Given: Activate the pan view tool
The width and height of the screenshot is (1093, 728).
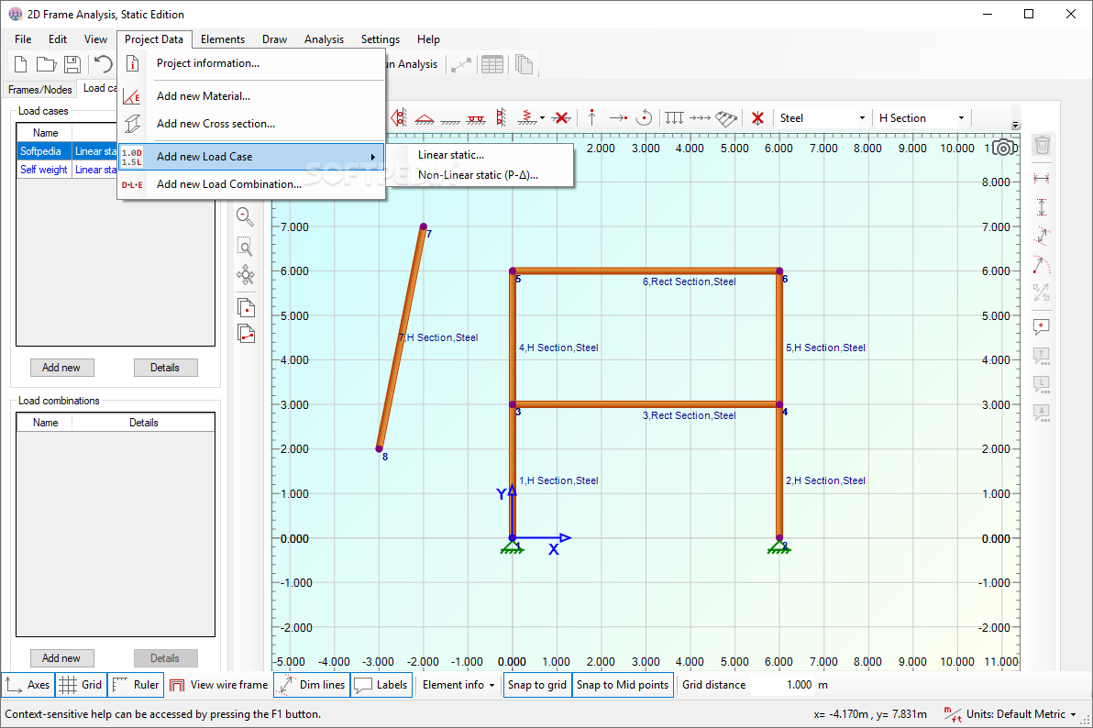Looking at the screenshot, I should click(246, 275).
